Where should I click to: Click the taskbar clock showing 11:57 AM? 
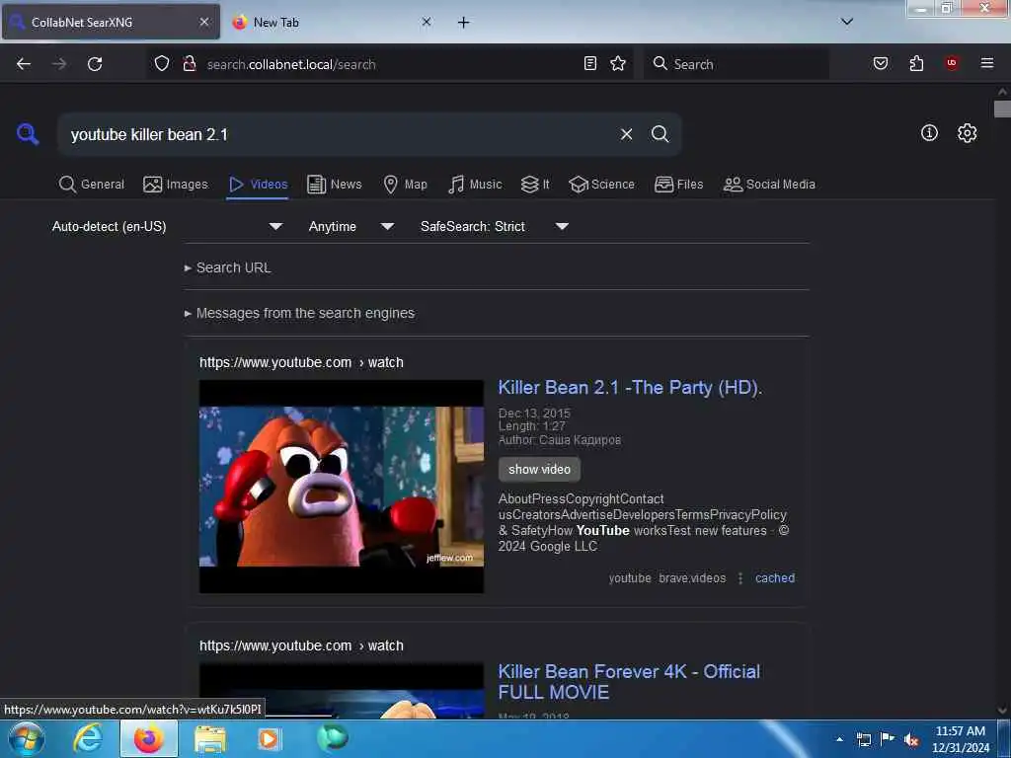[x=961, y=739]
